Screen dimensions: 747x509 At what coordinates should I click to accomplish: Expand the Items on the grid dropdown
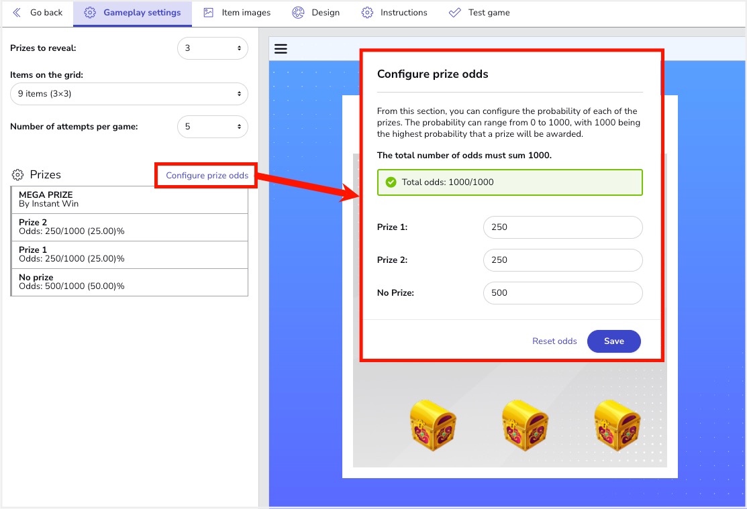tap(129, 94)
